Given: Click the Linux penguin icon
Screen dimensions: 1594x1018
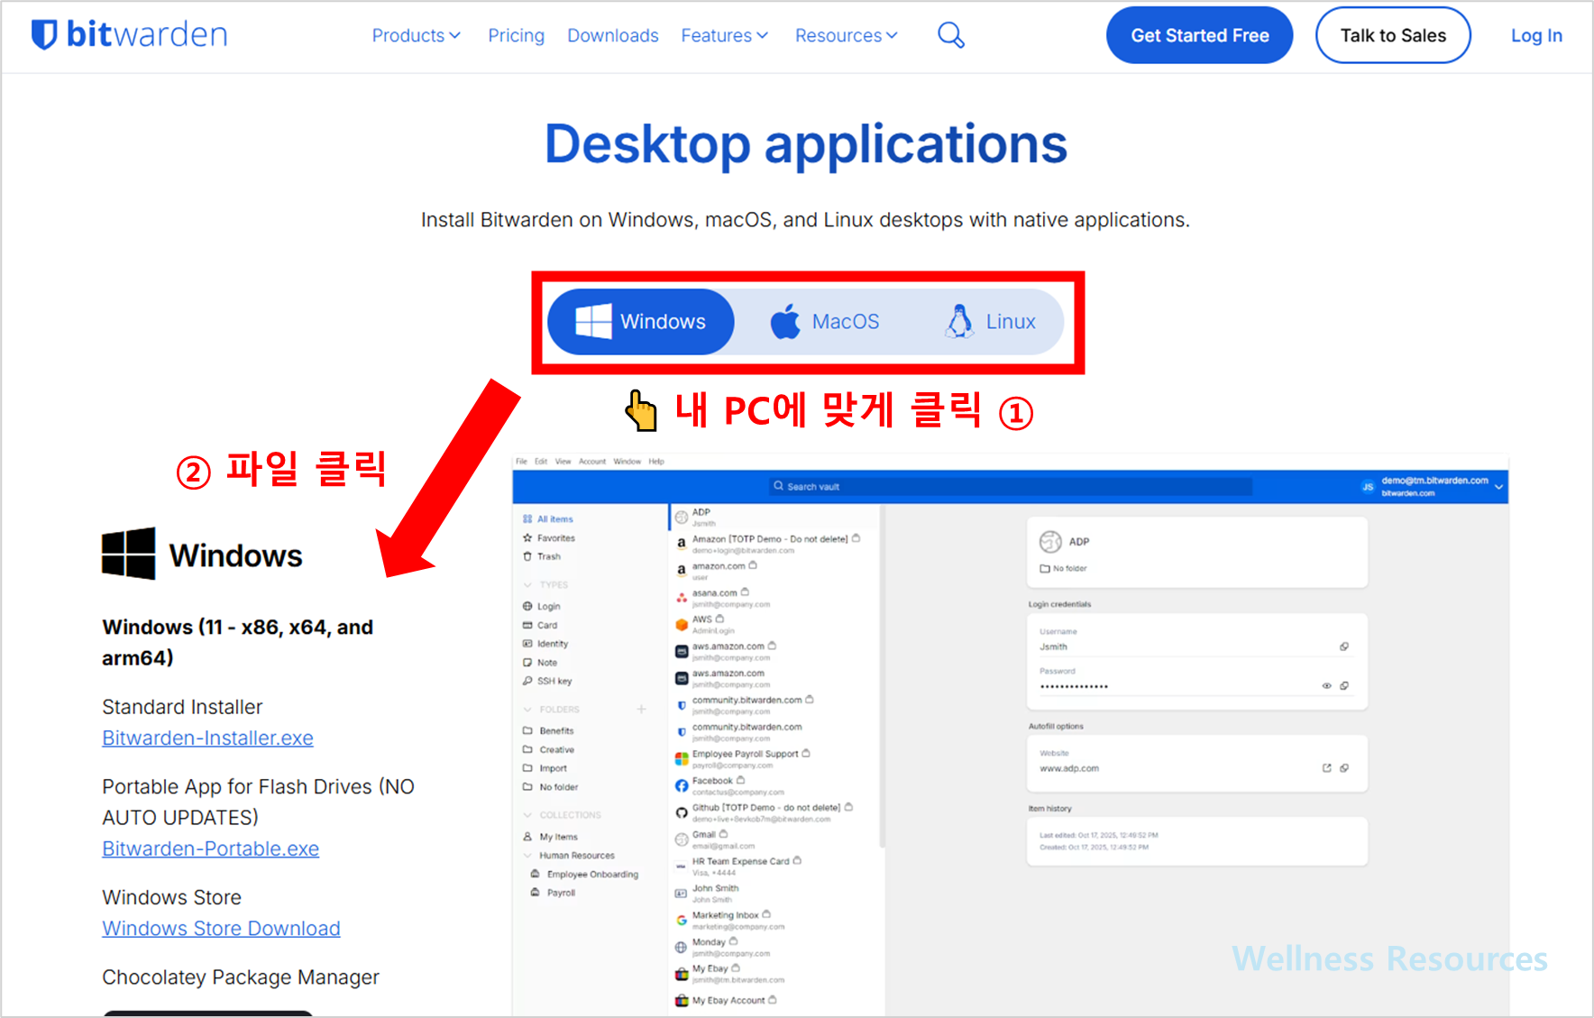Looking at the screenshot, I should point(959,321).
